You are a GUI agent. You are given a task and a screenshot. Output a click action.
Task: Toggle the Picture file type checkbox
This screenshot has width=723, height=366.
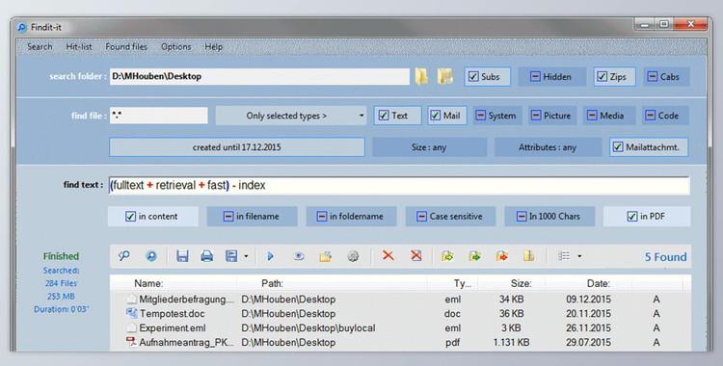coord(536,116)
